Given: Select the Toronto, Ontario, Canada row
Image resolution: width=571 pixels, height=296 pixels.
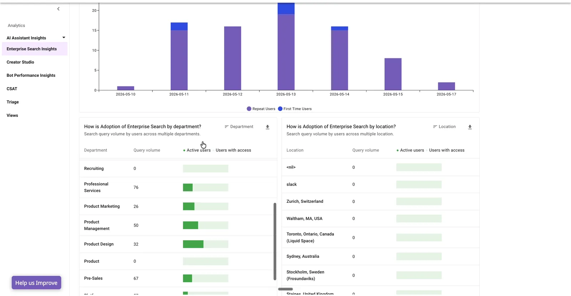Looking at the screenshot, I should point(380,237).
